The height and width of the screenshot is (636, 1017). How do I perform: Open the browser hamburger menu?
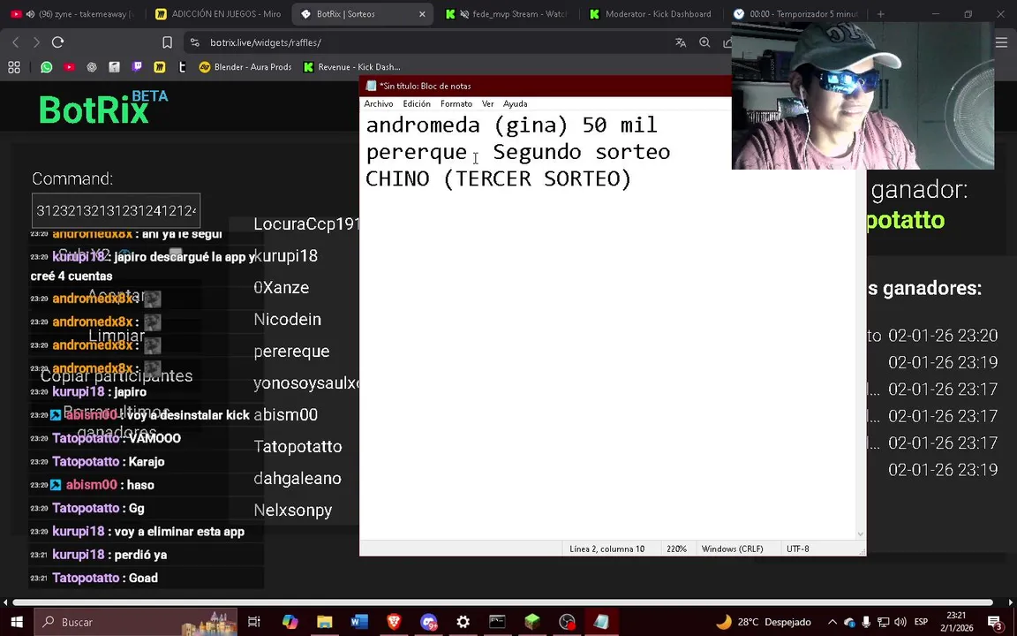[1001, 42]
